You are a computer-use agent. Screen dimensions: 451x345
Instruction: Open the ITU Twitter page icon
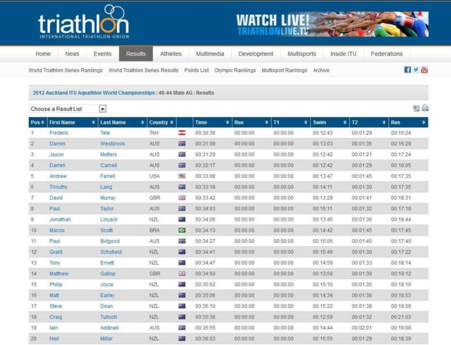pyautogui.click(x=416, y=70)
